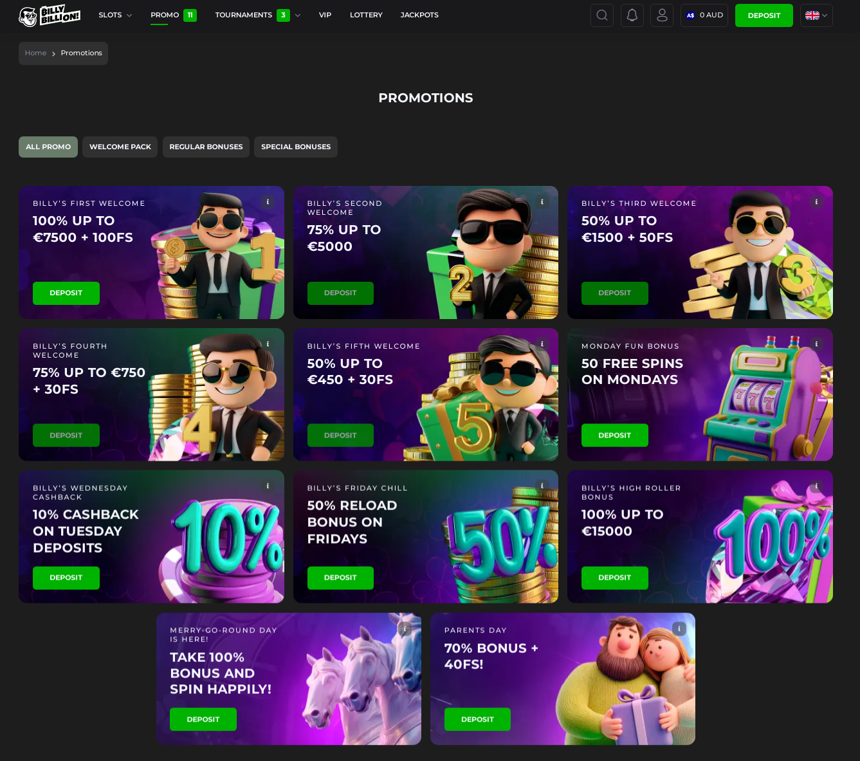The height and width of the screenshot is (761, 860).
Task: Open the user profile icon
Action: [x=661, y=15]
